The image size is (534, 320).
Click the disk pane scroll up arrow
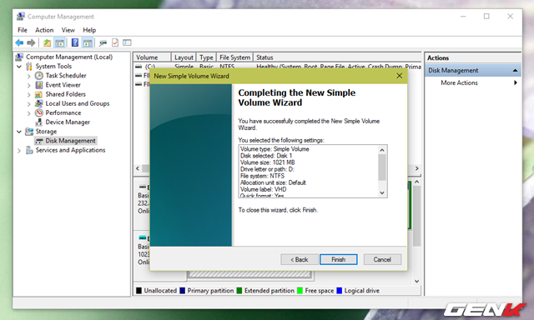pos(417,182)
